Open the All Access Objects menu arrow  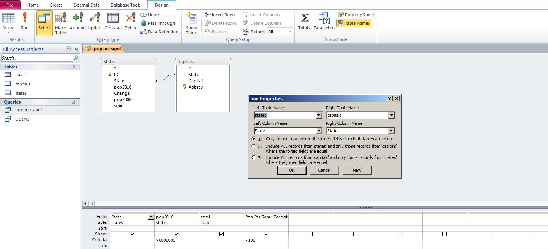pos(68,49)
